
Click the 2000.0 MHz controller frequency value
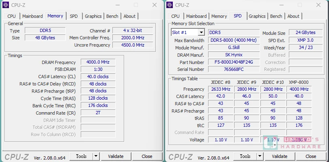coord(133,38)
